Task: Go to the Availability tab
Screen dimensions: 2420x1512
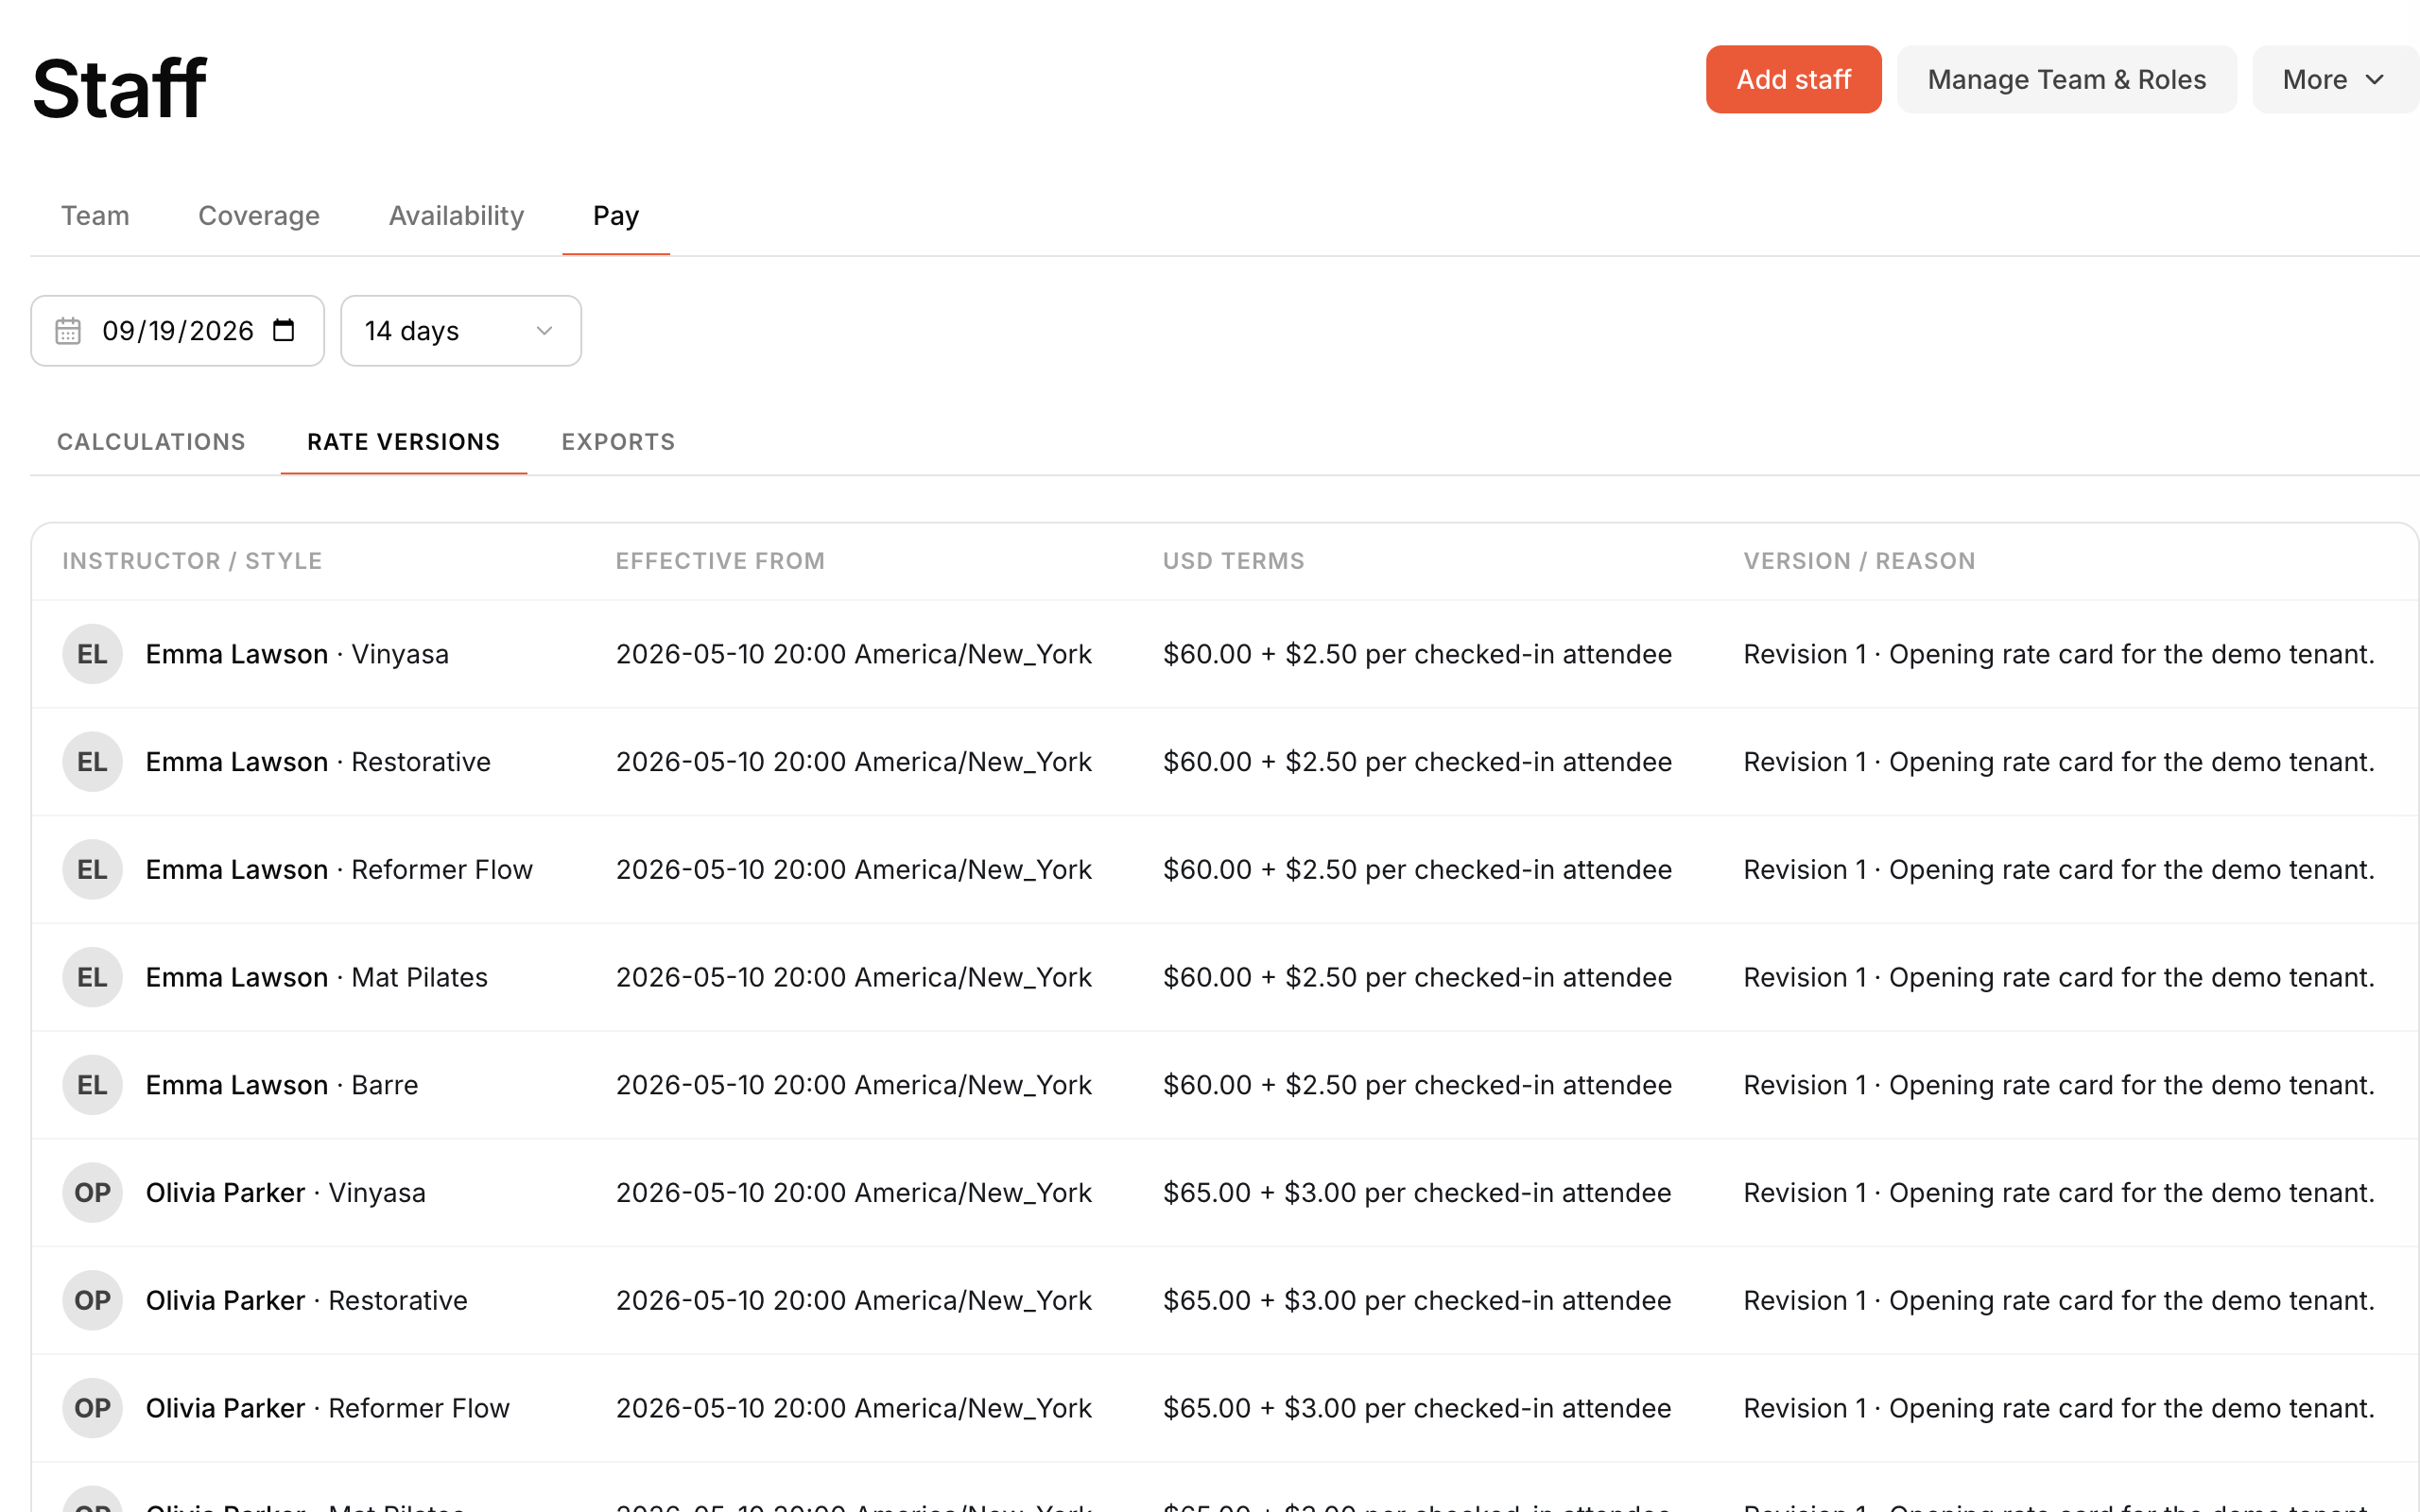Action: [456, 216]
